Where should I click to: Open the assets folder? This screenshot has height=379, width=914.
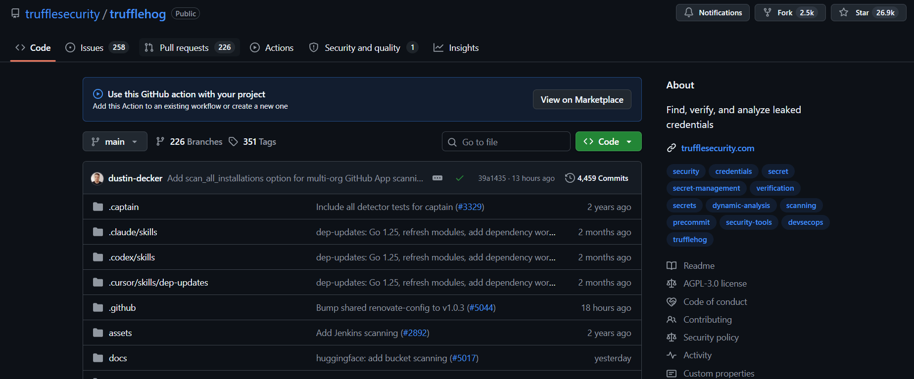(120, 333)
